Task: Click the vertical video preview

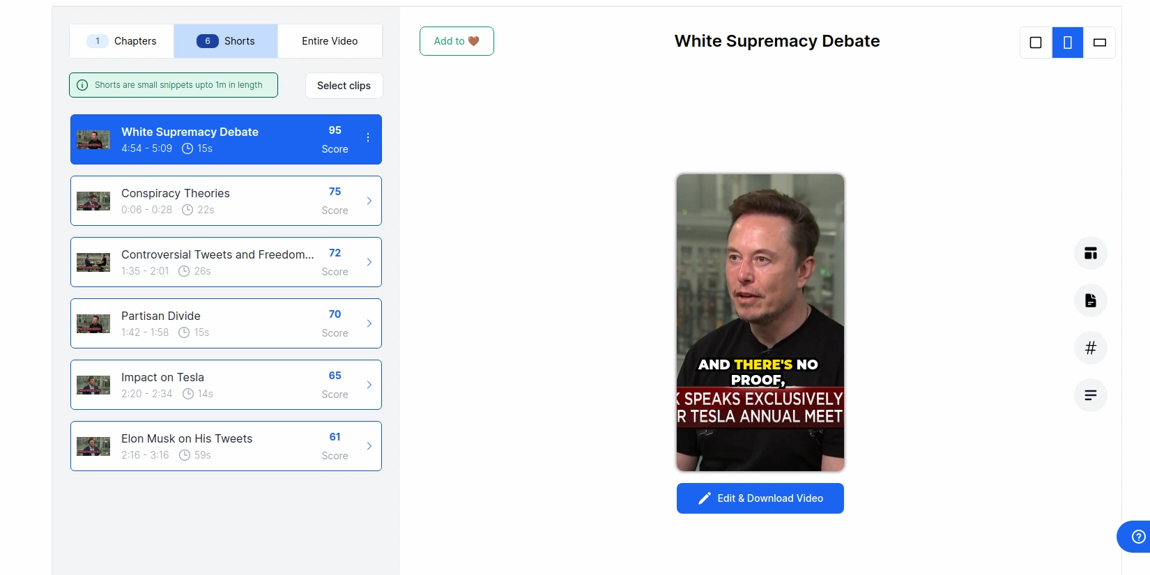Action: click(760, 323)
